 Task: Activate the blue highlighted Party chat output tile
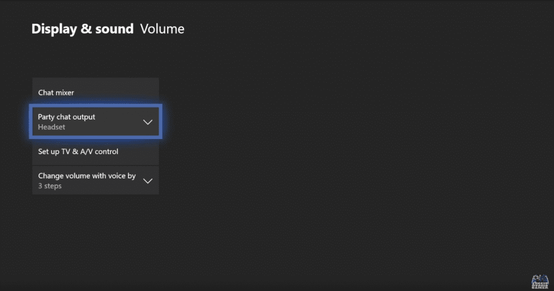coord(95,122)
